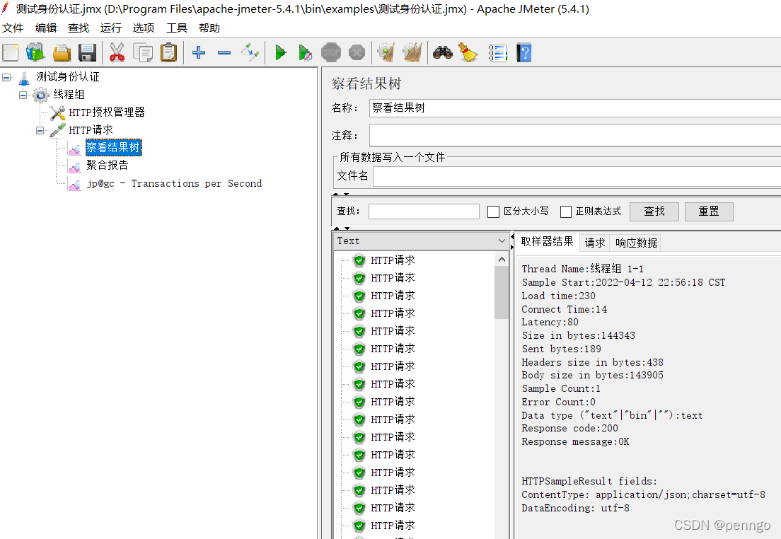The width and height of the screenshot is (781, 539).
Task: Click the thread group gear icon
Action: (41, 95)
